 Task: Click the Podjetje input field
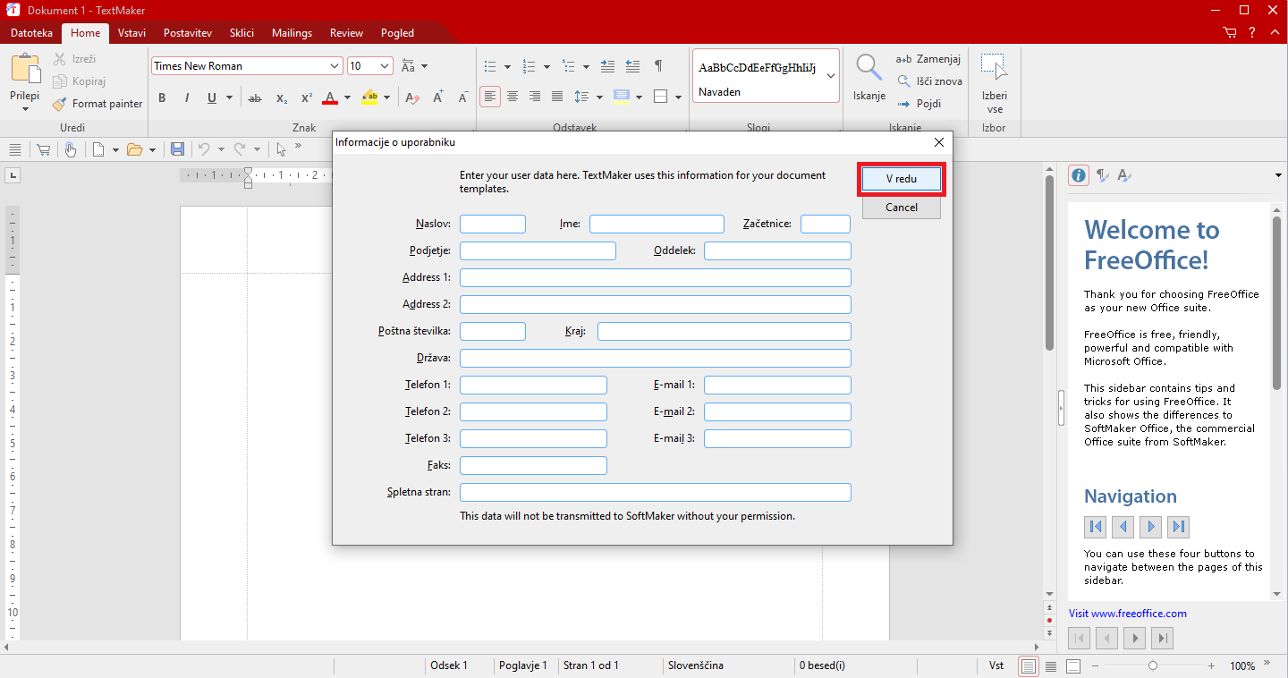(x=538, y=250)
